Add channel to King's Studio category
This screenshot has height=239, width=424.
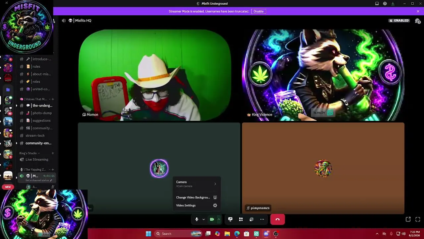53,153
